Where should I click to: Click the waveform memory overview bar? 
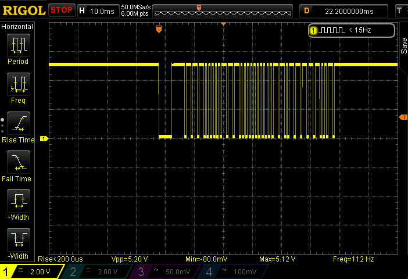point(223,10)
